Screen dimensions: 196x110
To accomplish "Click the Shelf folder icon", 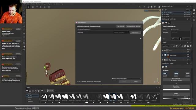I will click(x=27, y=91).
